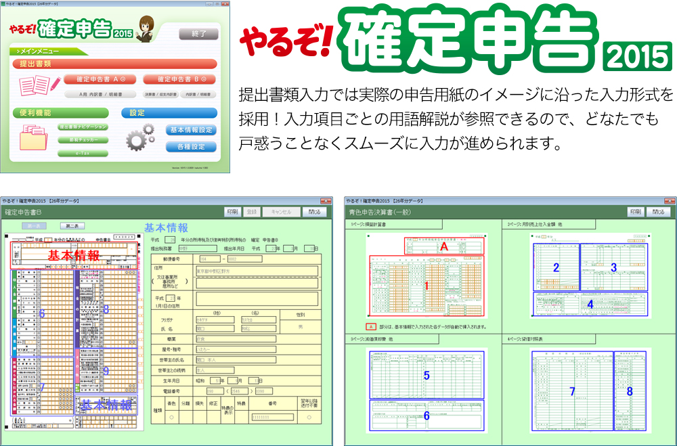Click the 性別 value 男

tap(301, 327)
